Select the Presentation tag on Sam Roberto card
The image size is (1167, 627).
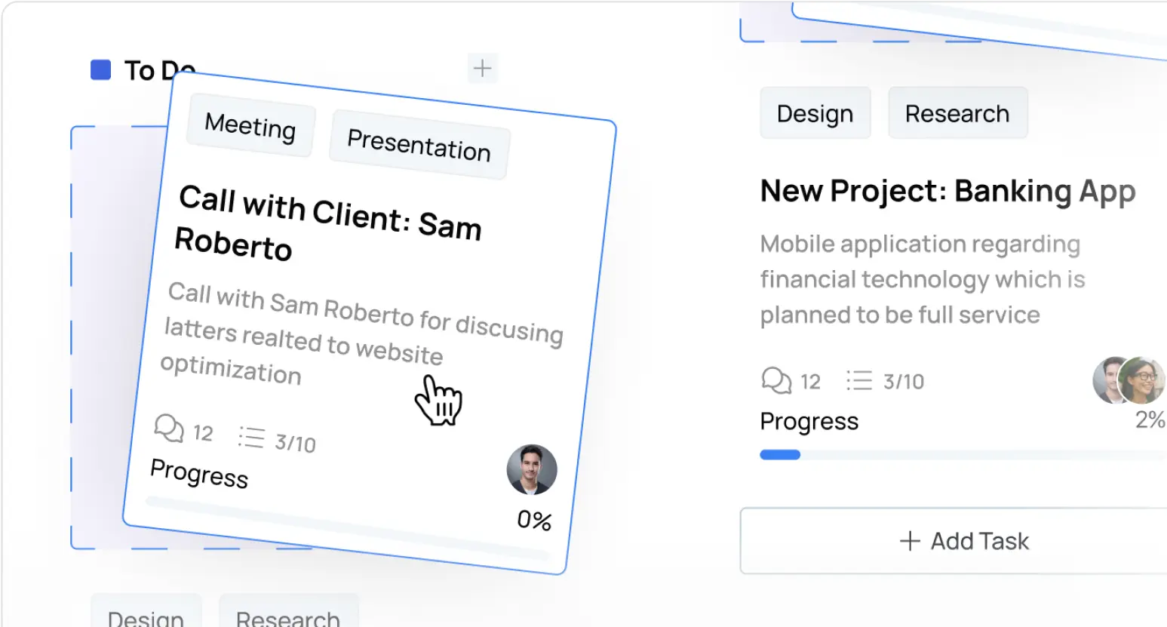418,150
